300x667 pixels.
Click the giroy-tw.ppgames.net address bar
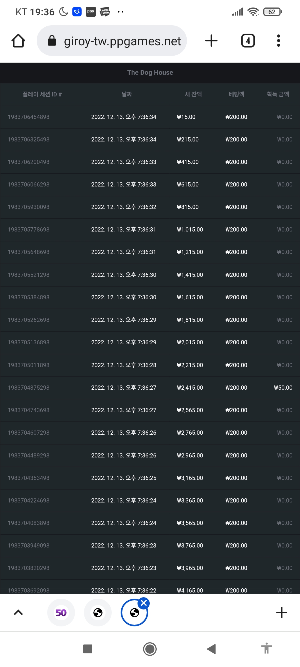click(112, 41)
